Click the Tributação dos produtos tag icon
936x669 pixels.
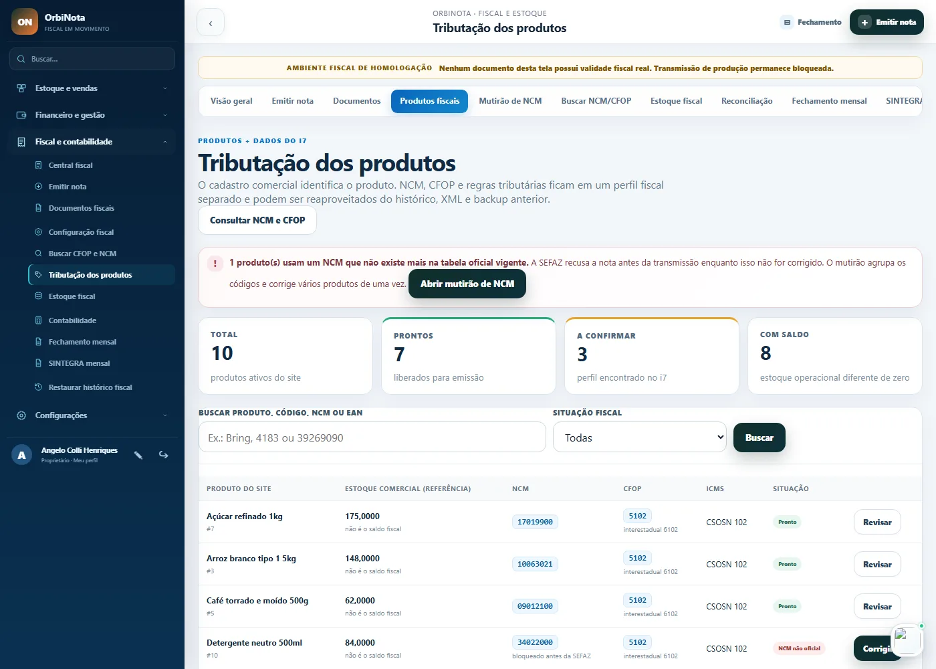[x=38, y=275]
